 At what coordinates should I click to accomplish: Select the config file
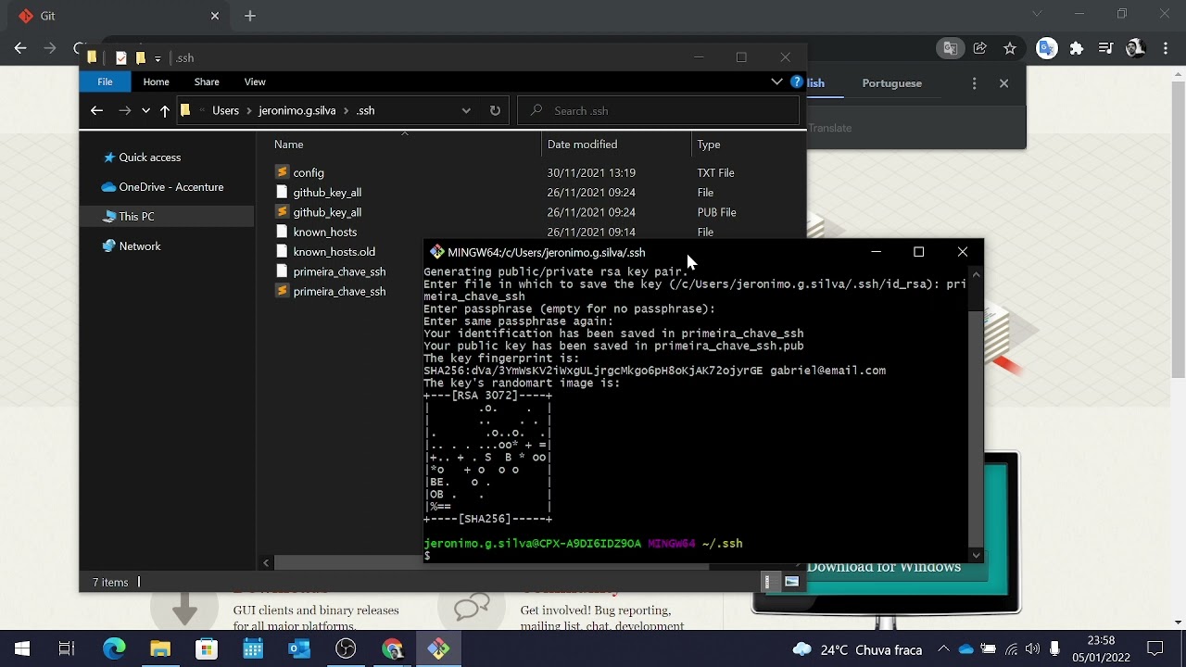[309, 172]
